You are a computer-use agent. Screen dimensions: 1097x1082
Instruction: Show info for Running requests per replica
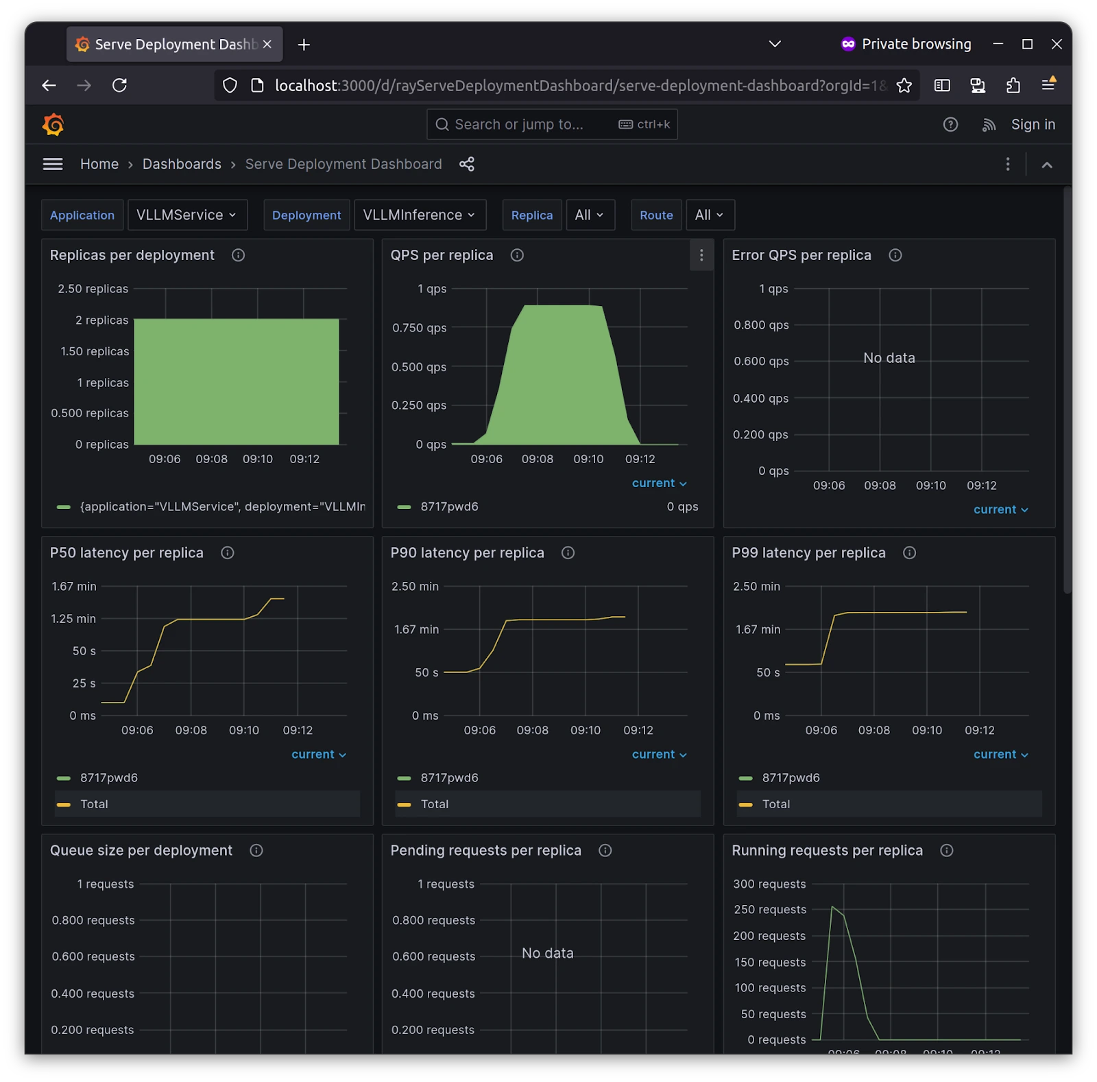(x=946, y=851)
